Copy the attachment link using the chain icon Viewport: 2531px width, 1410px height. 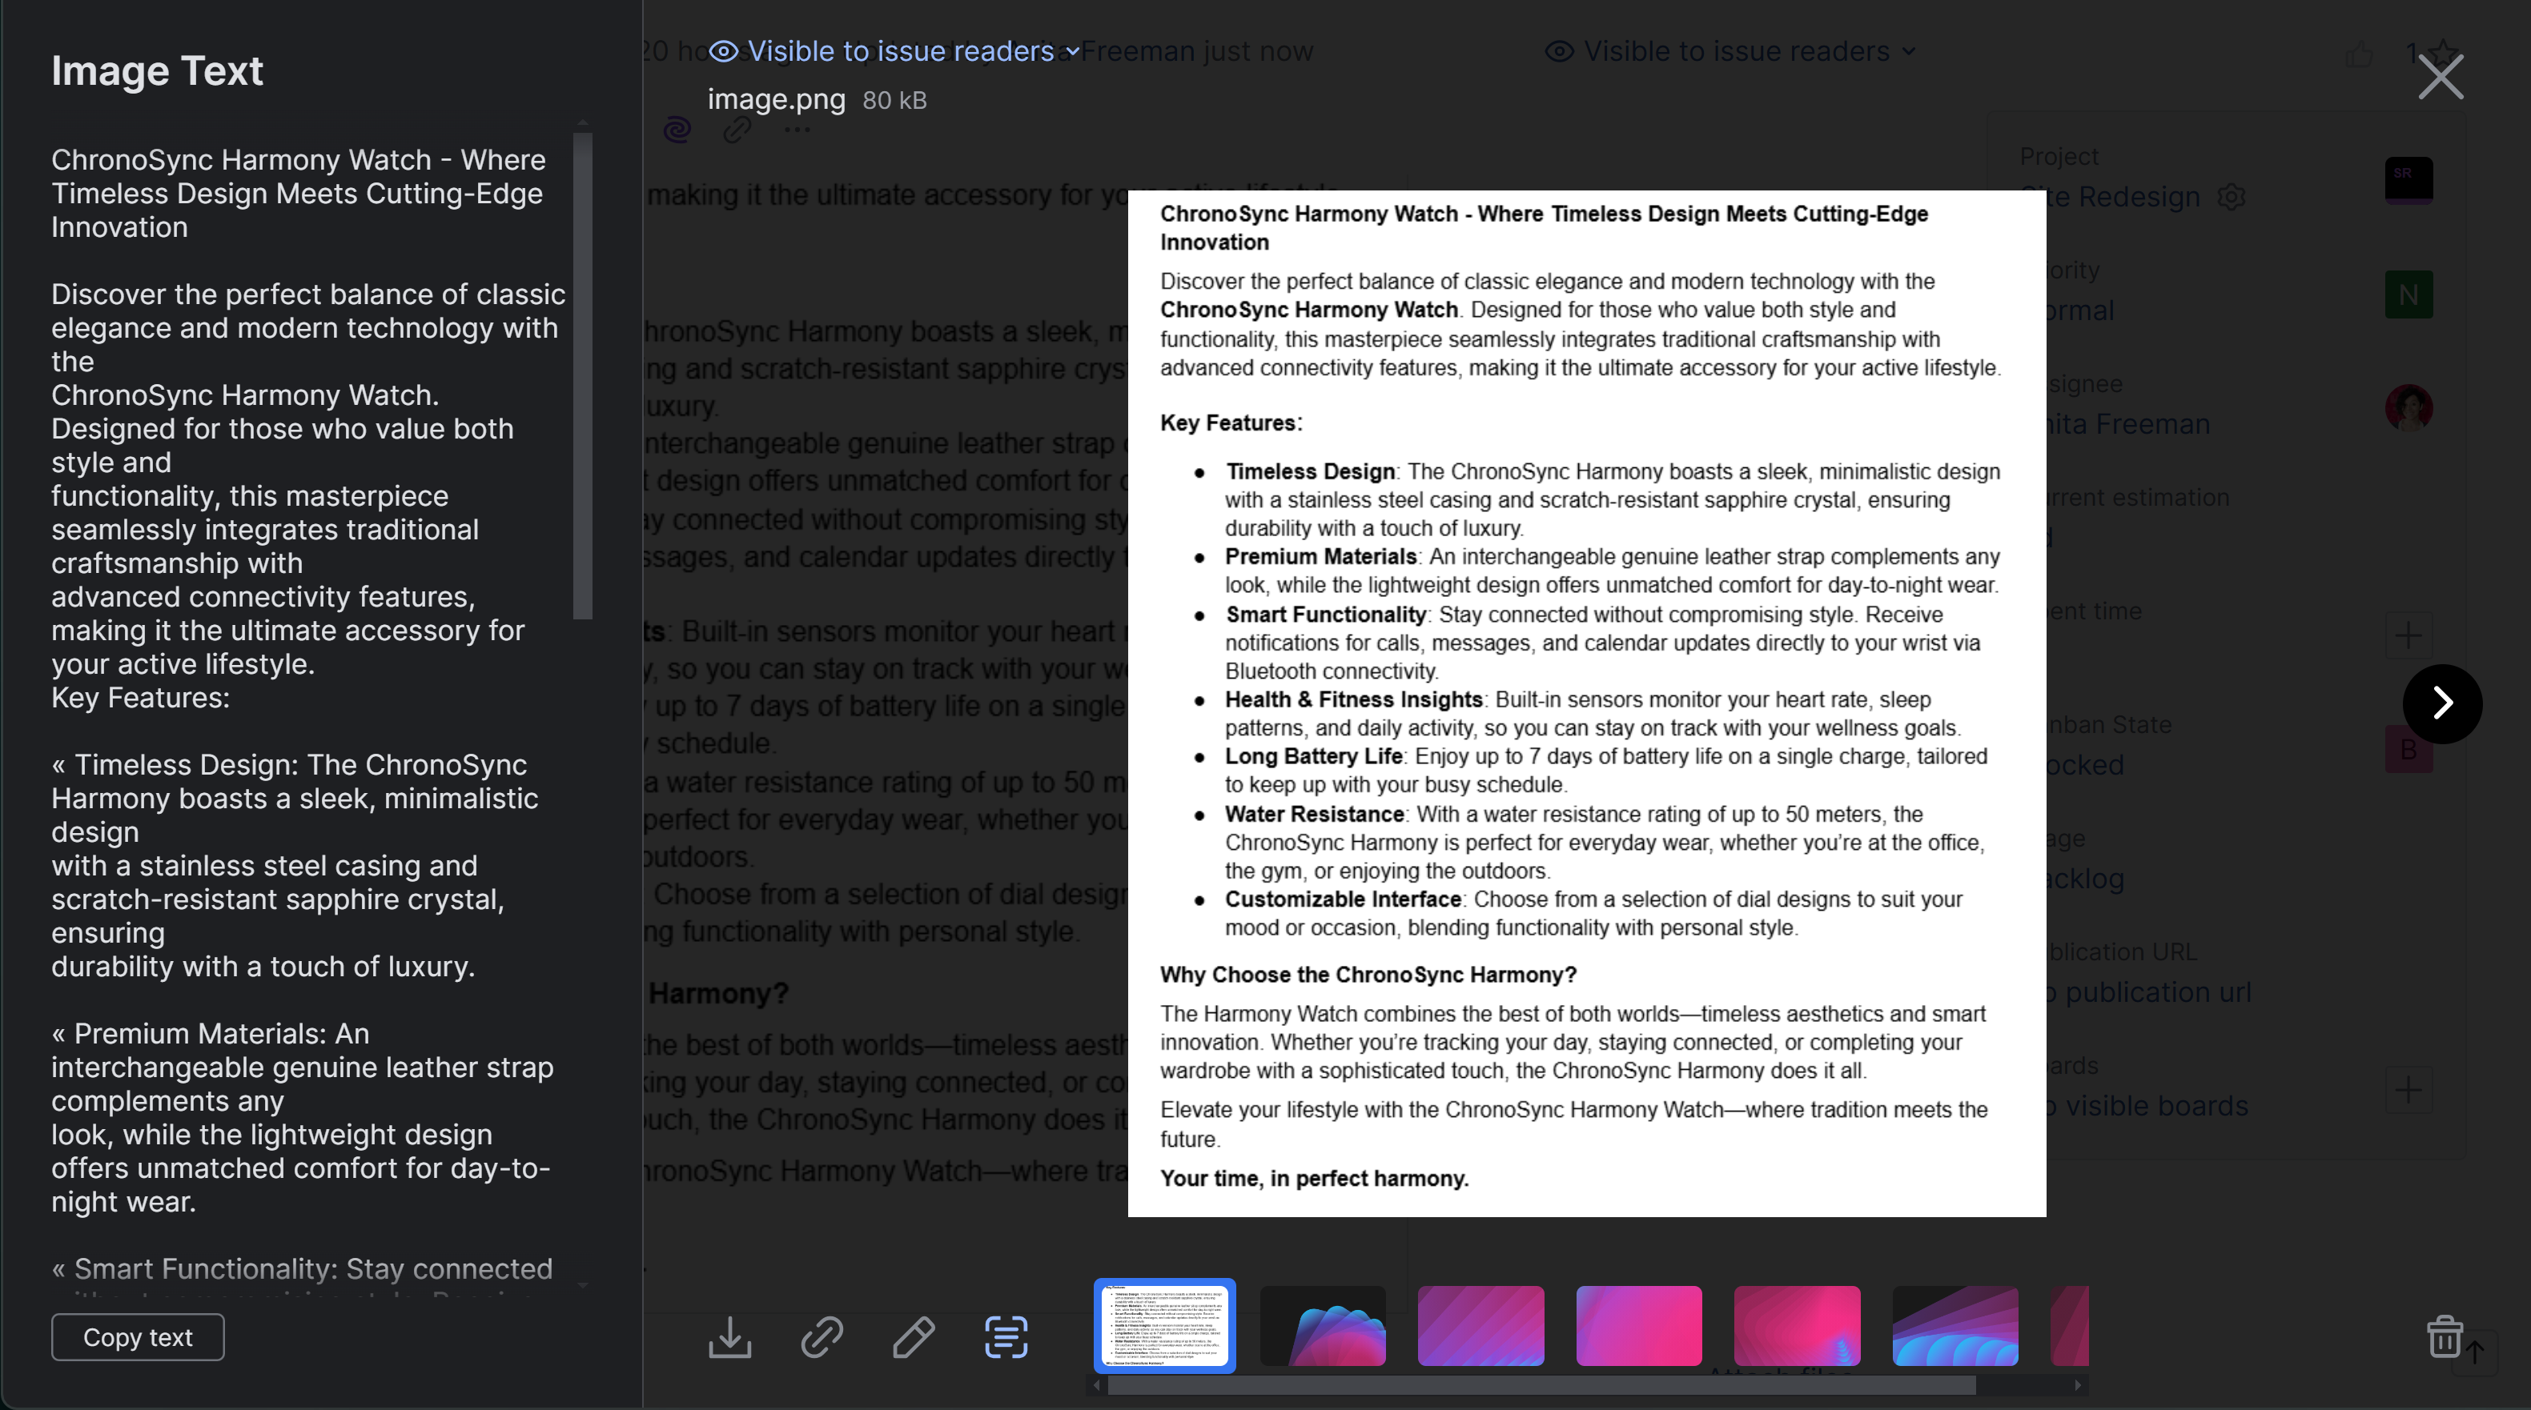[822, 1337]
